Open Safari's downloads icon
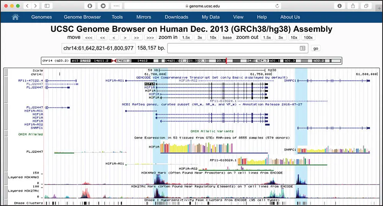 tap(339, 6)
